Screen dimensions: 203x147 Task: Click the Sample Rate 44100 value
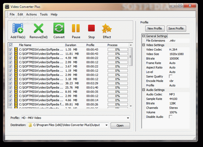[x=173, y=99]
